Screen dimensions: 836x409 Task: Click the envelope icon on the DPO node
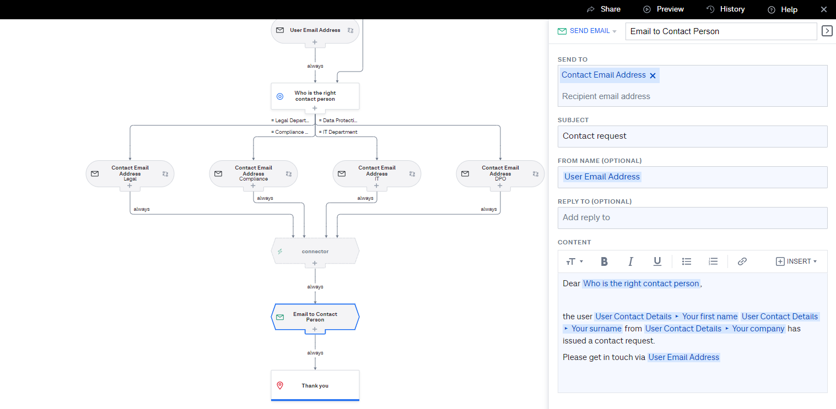click(465, 174)
